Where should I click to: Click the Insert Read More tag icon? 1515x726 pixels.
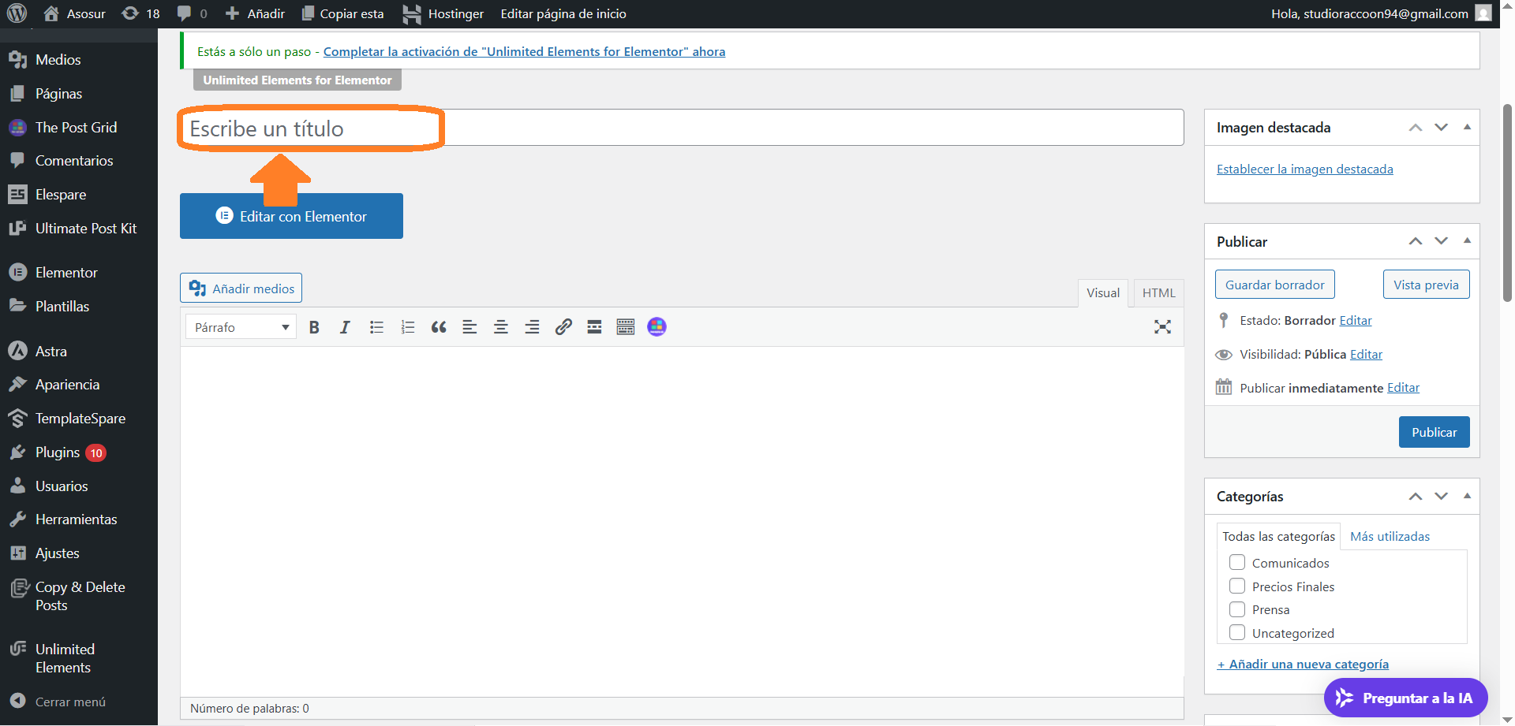(x=594, y=327)
